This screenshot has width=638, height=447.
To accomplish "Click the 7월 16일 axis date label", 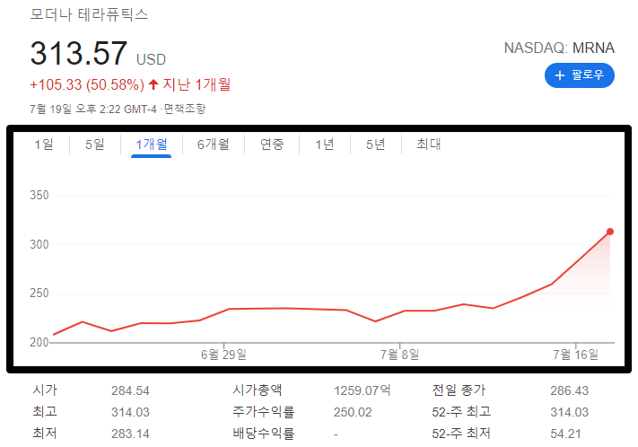I will [x=575, y=355].
